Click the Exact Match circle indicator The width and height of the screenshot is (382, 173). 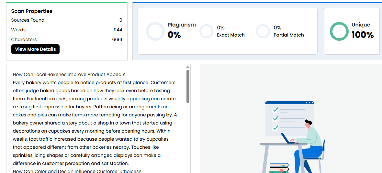click(206, 31)
